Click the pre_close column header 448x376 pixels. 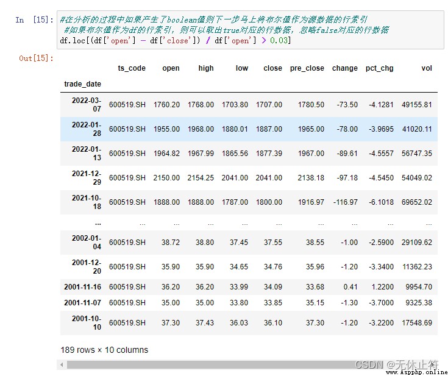coord(307,68)
